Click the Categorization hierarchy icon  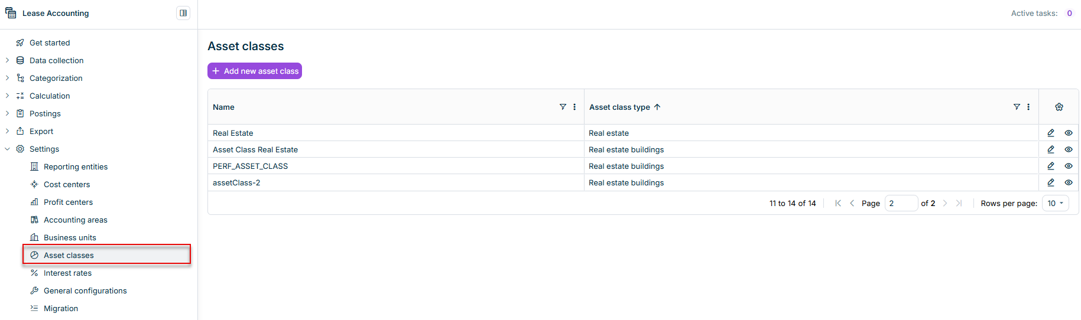click(x=20, y=78)
